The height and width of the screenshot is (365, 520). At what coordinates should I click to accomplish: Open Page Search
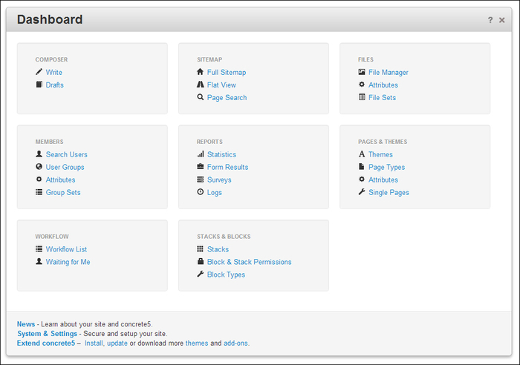point(227,98)
